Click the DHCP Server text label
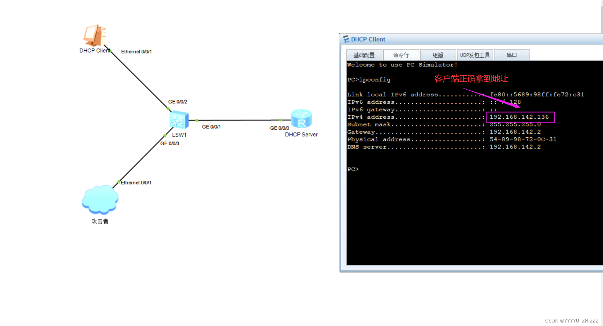Screen dimensions: 603x326 click(x=301, y=134)
